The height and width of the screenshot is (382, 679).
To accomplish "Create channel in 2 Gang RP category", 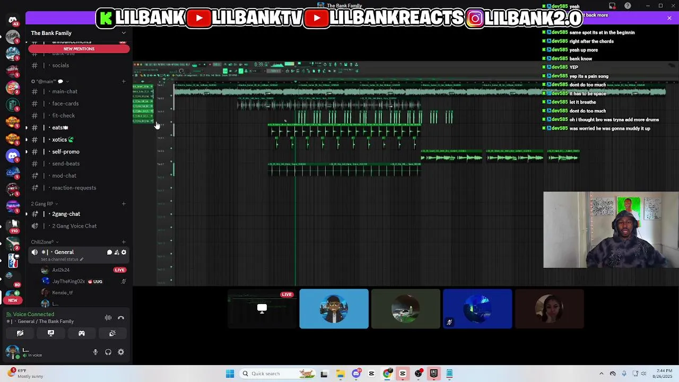I will tap(124, 204).
